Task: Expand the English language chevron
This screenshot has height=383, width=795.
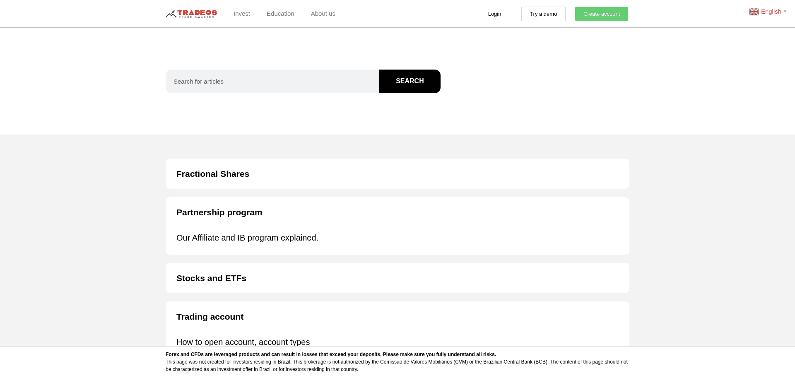Action: (x=786, y=12)
